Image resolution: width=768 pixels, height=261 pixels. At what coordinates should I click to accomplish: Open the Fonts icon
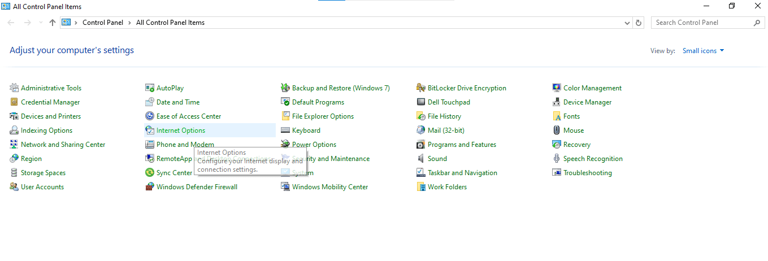tap(557, 116)
